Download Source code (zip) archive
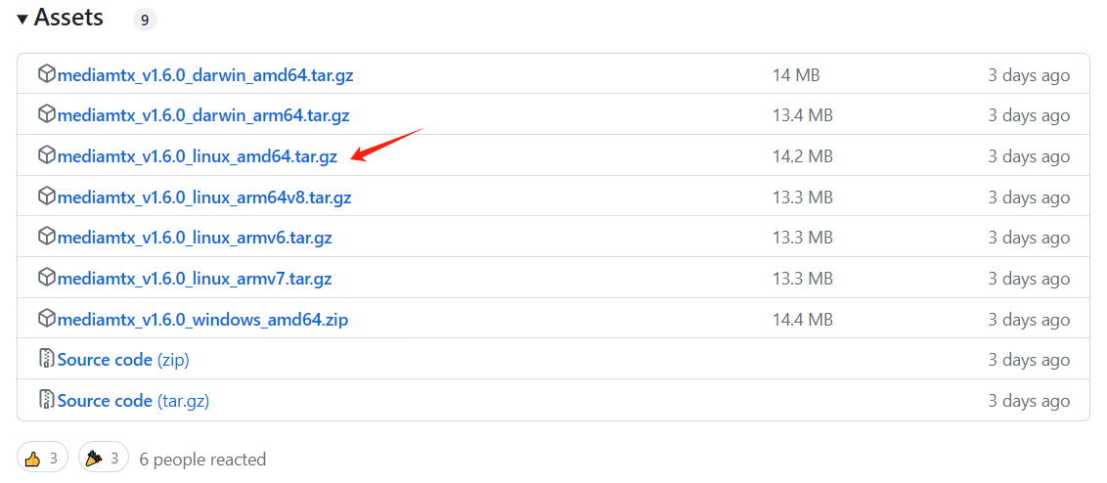Image resolution: width=1107 pixels, height=483 pixels. coord(123,360)
